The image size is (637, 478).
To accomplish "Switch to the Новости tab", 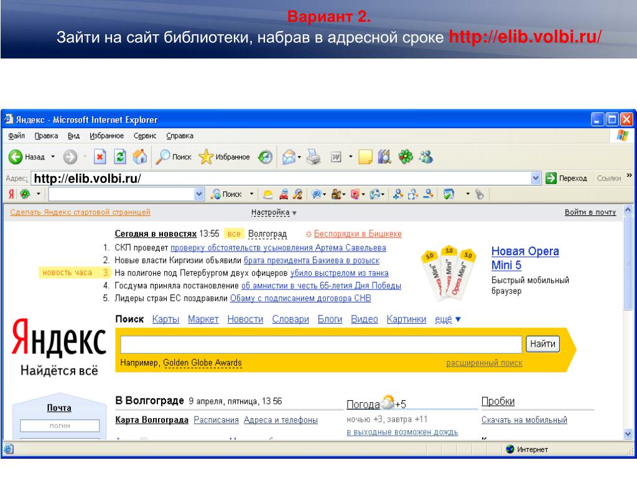I will click(x=245, y=319).
